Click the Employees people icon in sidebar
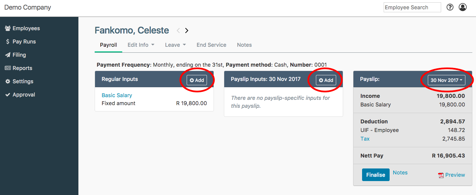The width and height of the screenshot is (476, 195). (8, 29)
